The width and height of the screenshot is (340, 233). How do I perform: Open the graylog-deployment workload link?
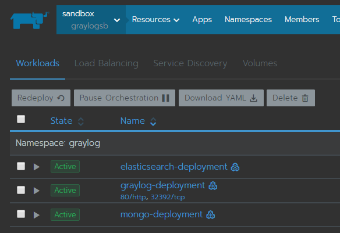click(x=162, y=185)
